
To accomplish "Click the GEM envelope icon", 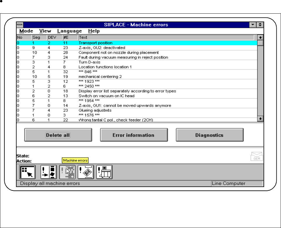I will [x=257, y=156].
